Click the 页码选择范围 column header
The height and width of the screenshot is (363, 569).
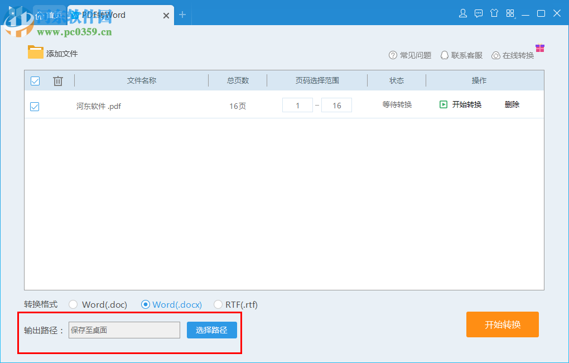click(317, 80)
